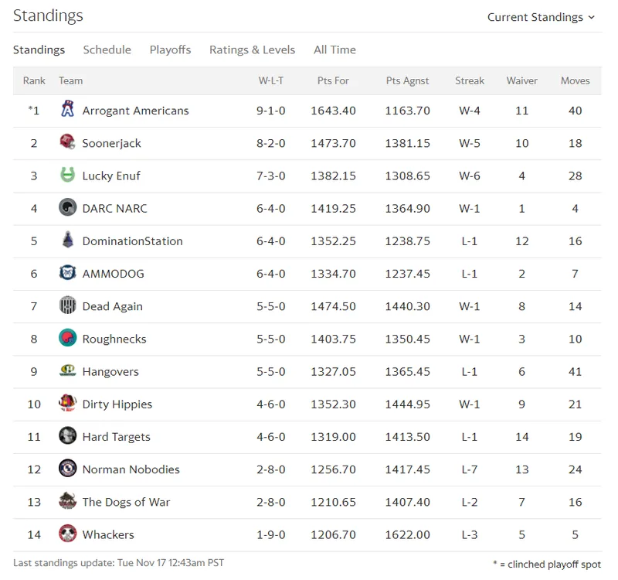Click the Pts For column header
The image size is (618, 580).
pyautogui.click(x=333, y=80)
